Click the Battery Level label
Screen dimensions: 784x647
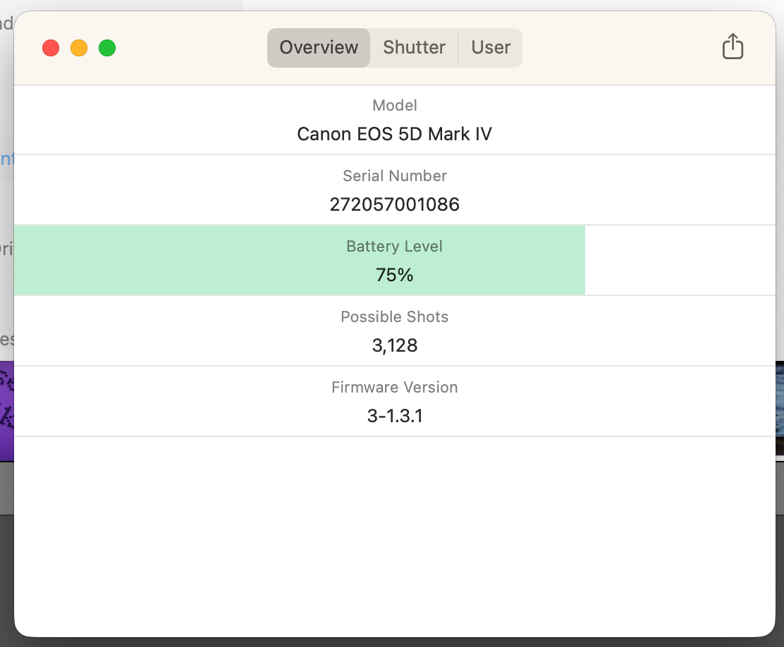point(395,247)
